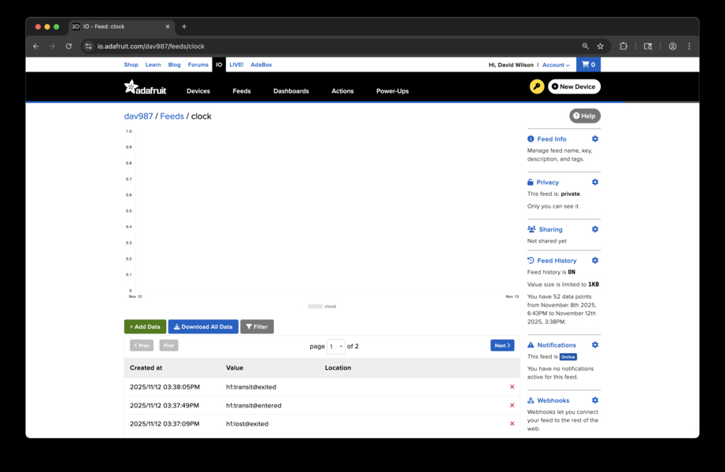This screenshot has height=472, width=725.
Task: Open the Power-Ups menu
Action: click(x=392, y=90)
